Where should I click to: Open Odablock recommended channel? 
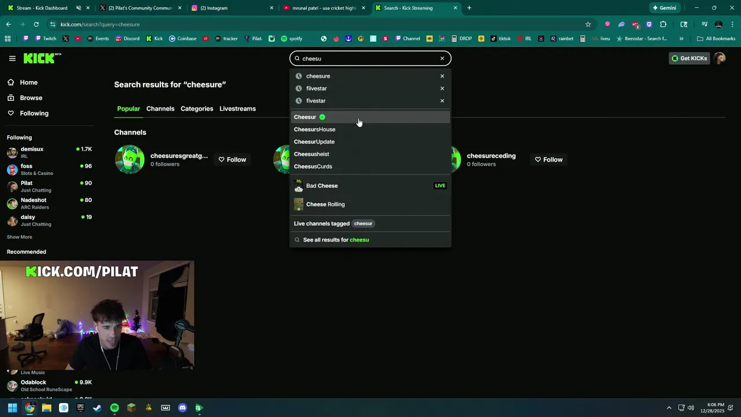[x=49, y=386]
